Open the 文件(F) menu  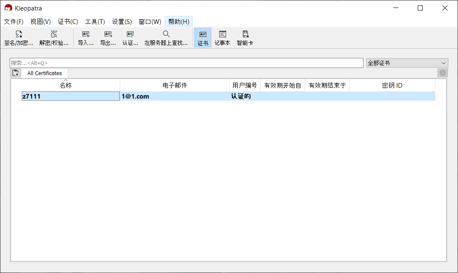coord(13,21)
